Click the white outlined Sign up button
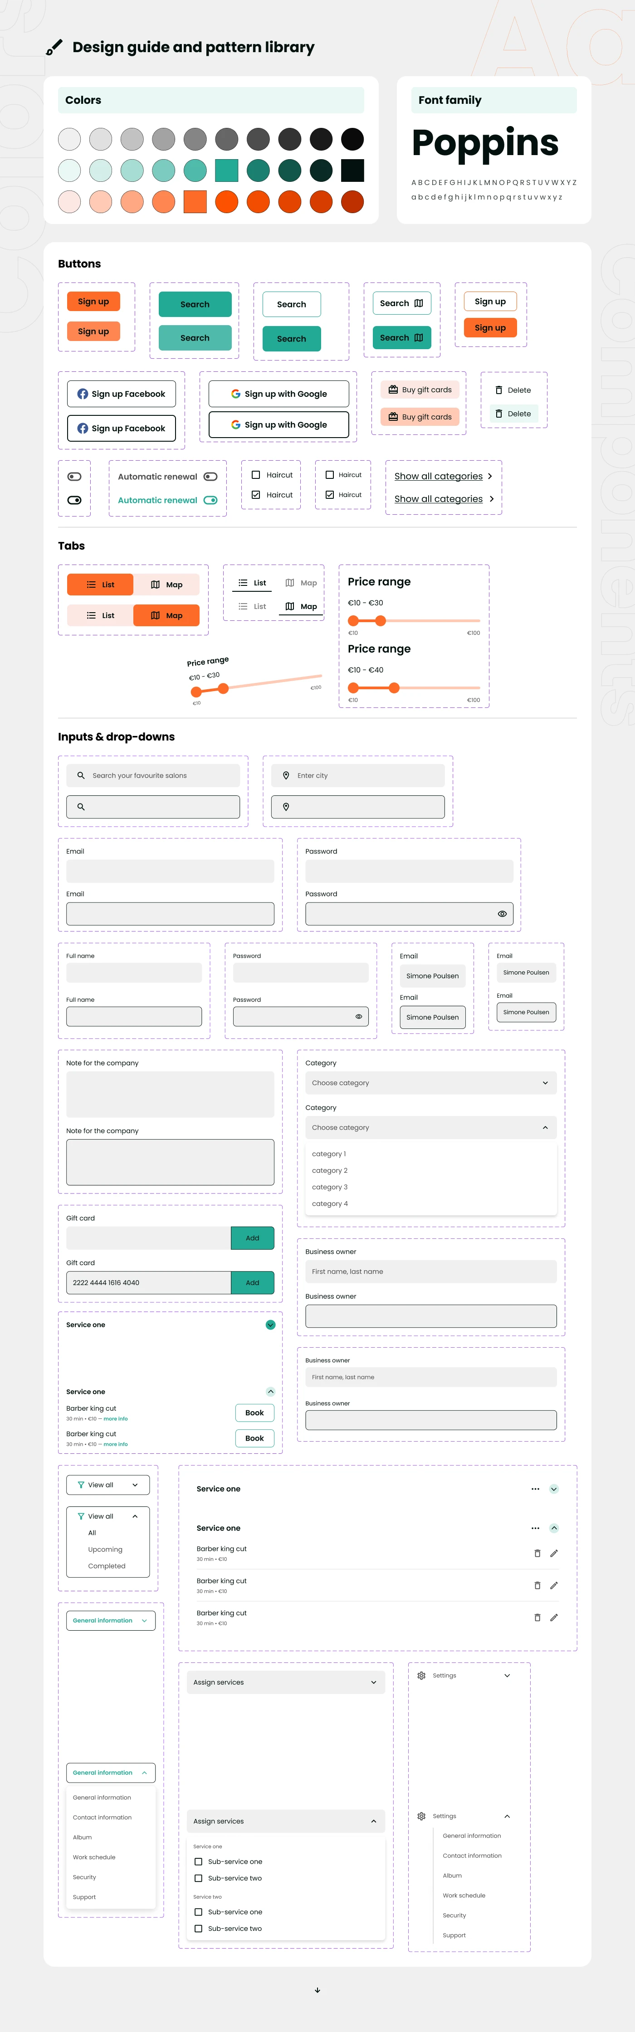Viewport: 635px width, 2032px height. 490,301
